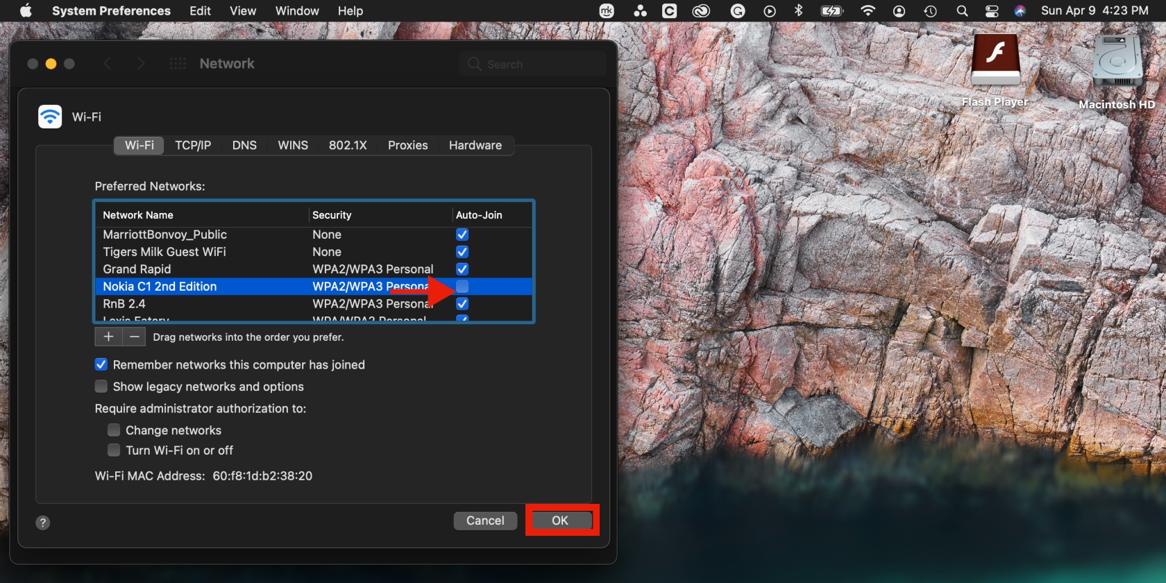Go back with the left chevron
Viewport: 1166px width, 583px height.
107,64
